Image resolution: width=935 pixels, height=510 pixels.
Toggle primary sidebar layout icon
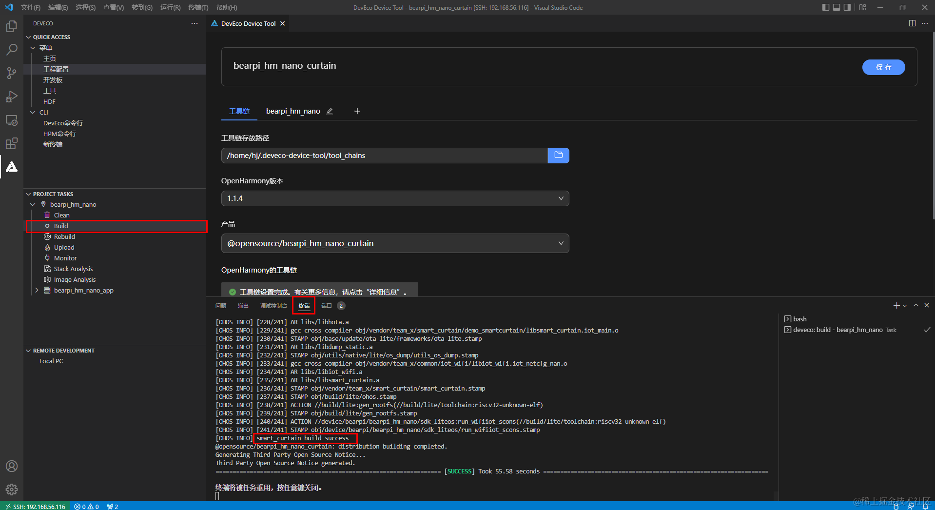[825, 7]
